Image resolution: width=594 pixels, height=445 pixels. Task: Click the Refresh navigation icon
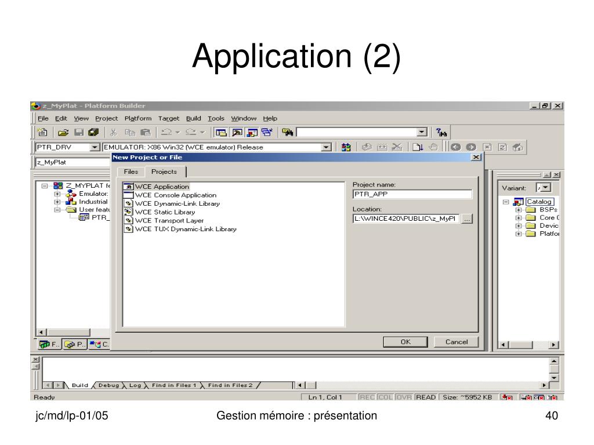click(502, 147)
